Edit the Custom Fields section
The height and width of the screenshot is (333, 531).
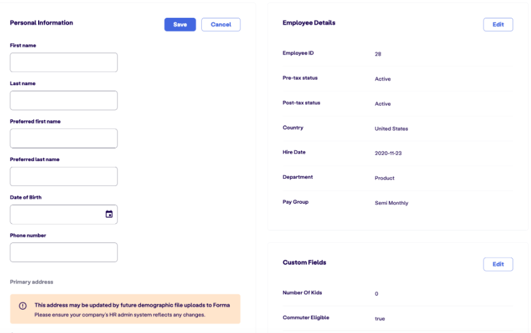coord(498,264)
